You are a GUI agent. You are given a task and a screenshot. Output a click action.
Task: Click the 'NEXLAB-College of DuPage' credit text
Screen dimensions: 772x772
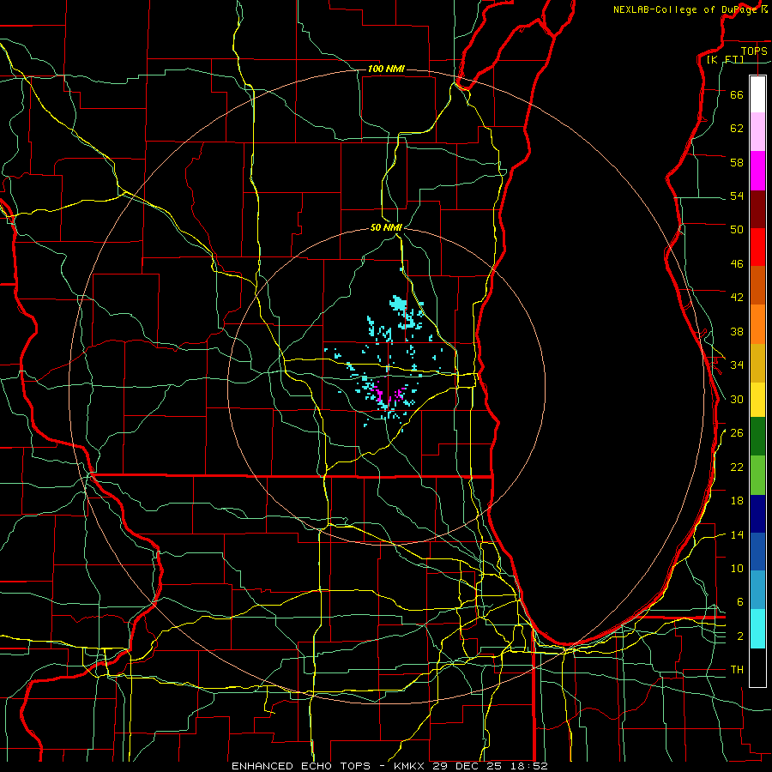pos(687,9)
